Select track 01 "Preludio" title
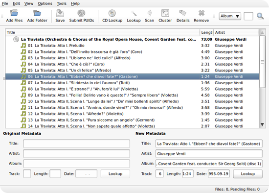The image size is (269, 193). 60,46
